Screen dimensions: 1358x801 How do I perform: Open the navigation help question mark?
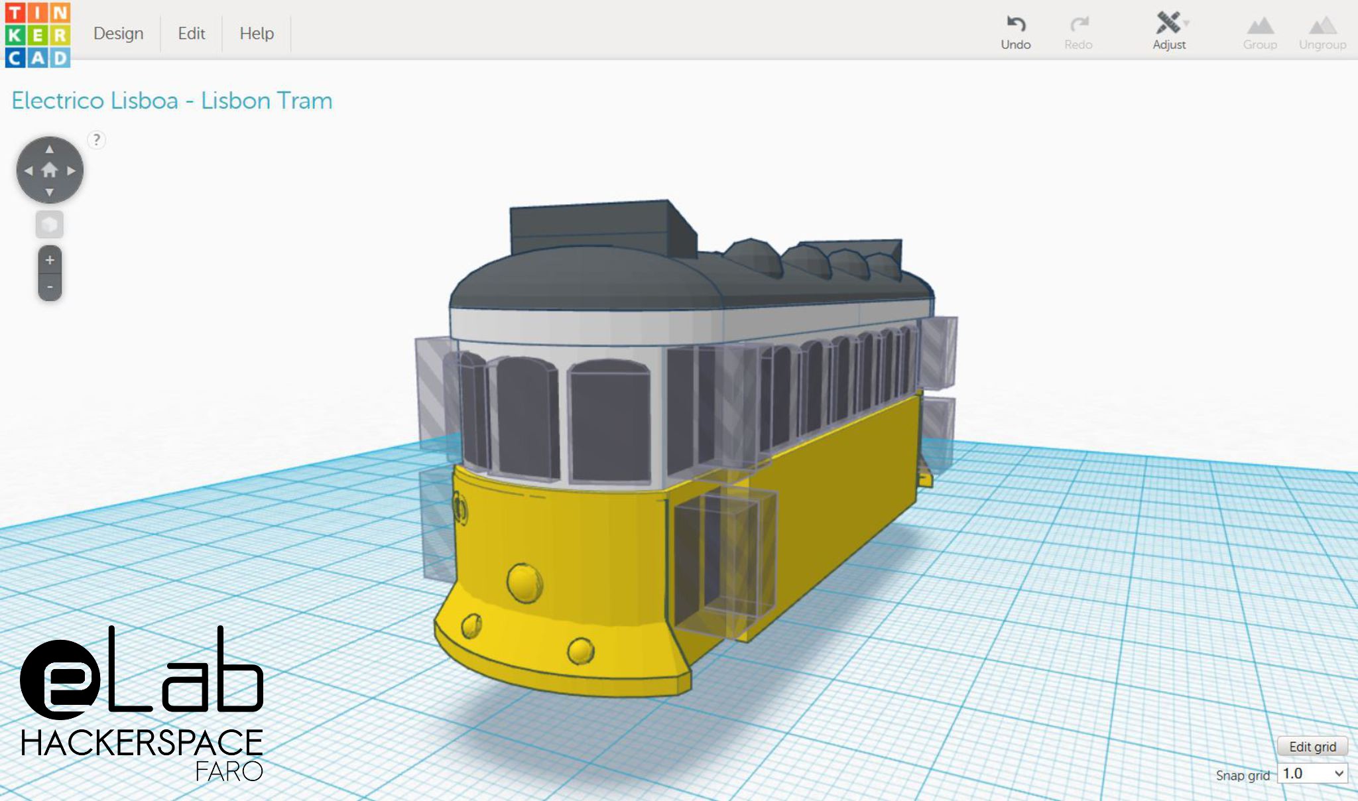coord(97,140)
